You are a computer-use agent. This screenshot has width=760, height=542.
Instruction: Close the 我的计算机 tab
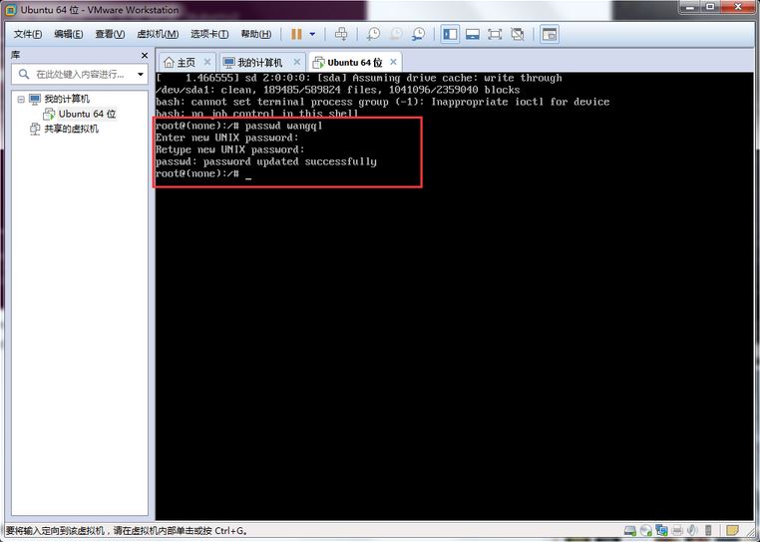297,62
